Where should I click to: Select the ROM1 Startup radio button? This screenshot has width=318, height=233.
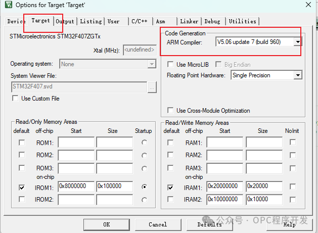144,143
